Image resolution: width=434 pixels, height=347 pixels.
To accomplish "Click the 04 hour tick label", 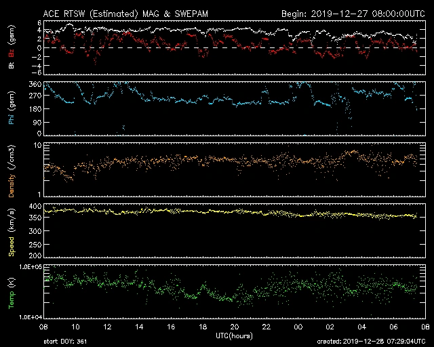I will pyautogui.click(x=361, y=326).
